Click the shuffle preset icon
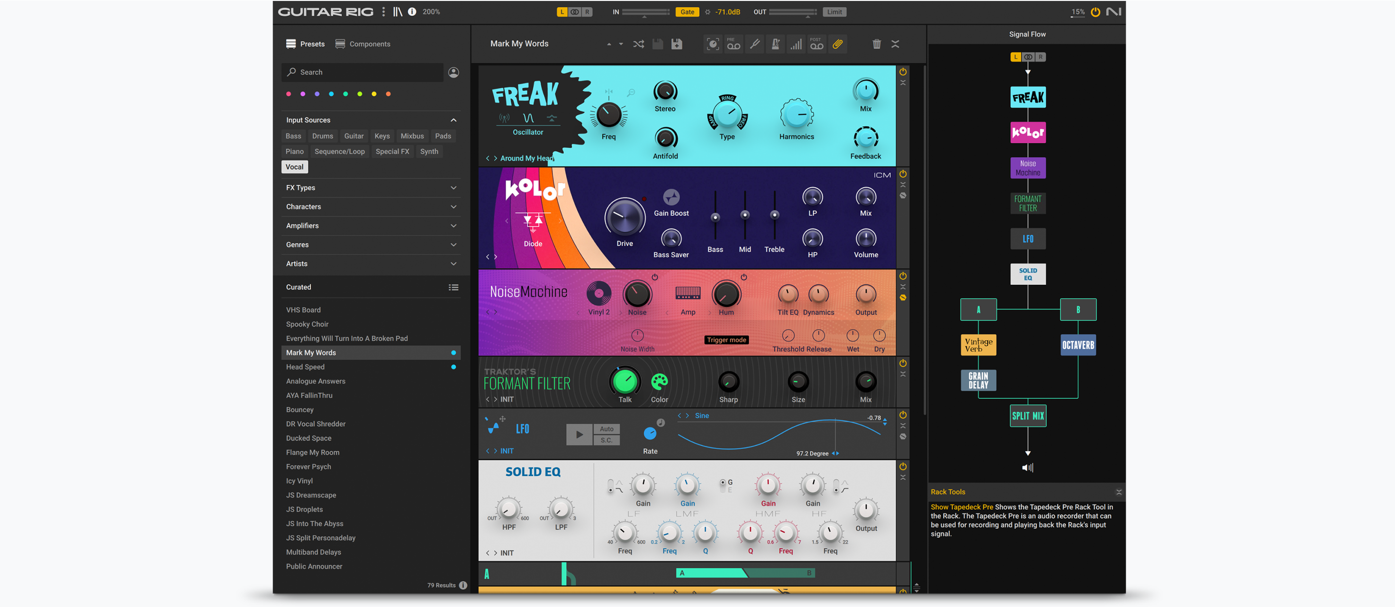Screen dimensions: 1395x607 [638, 44]
